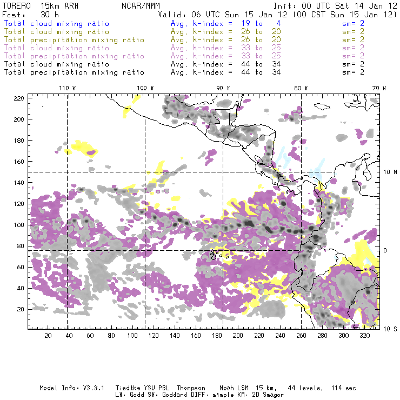Click the '110 W' longitude label
Image resolution: width=400 pixels, height=400 pixels.
pos(68,88)
